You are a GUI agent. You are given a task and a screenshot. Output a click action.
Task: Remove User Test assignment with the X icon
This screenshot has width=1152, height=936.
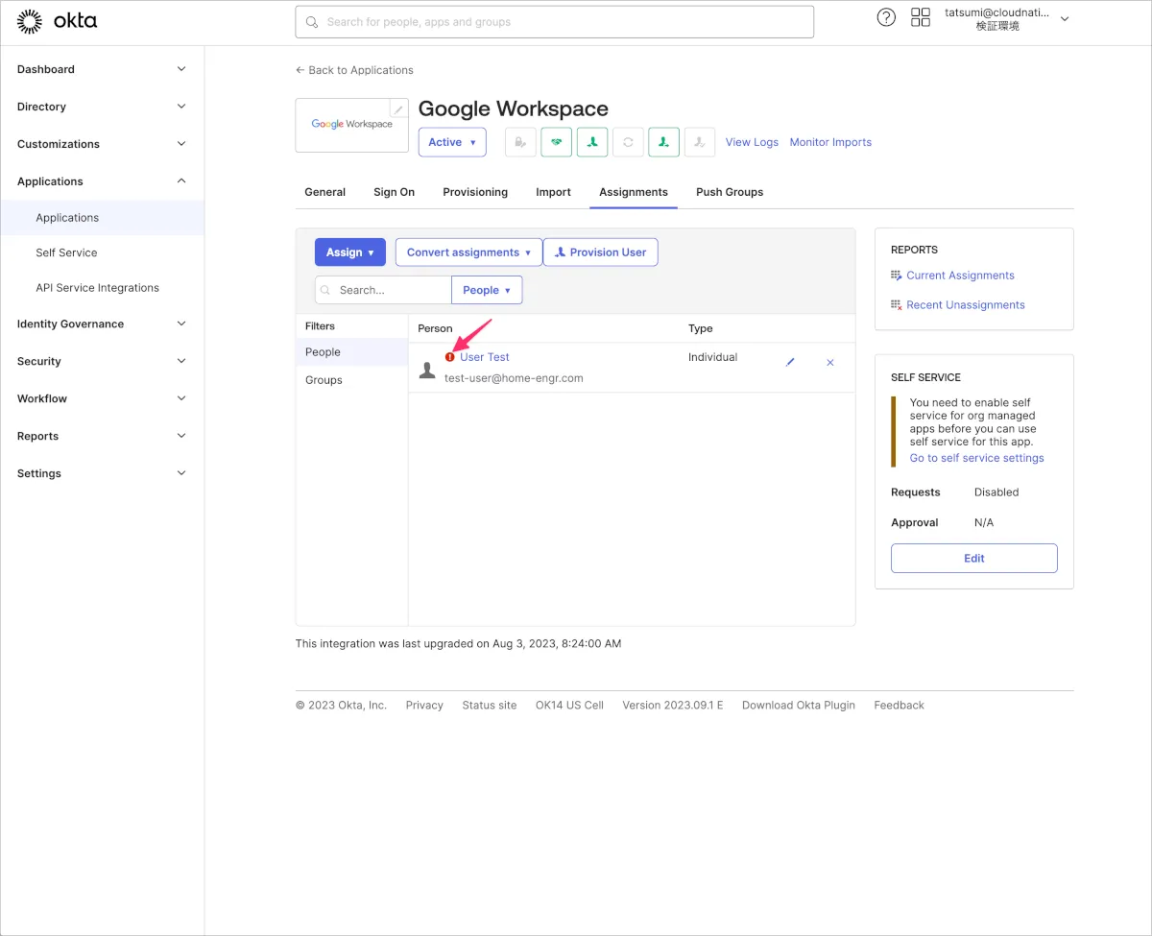(x=830, y=363)
